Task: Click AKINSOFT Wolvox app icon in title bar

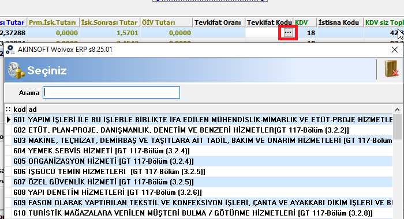Action: pyautogui.click(x=10, y=50)
